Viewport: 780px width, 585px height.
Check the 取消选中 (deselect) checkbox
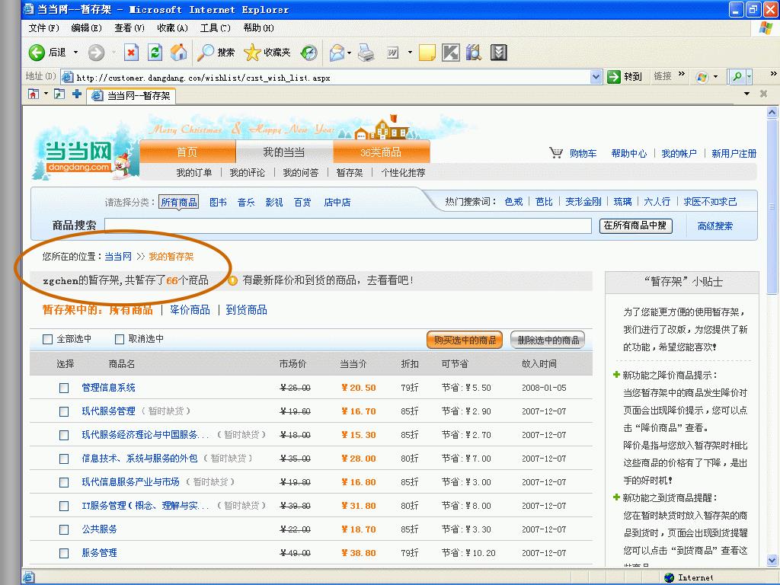(120, 339)
